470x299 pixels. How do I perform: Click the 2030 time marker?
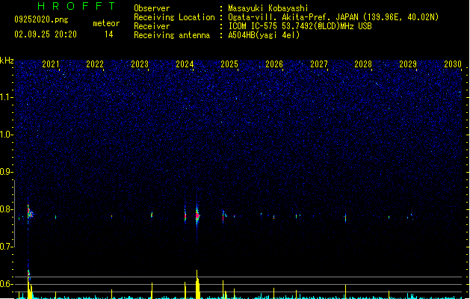point(453,64)
